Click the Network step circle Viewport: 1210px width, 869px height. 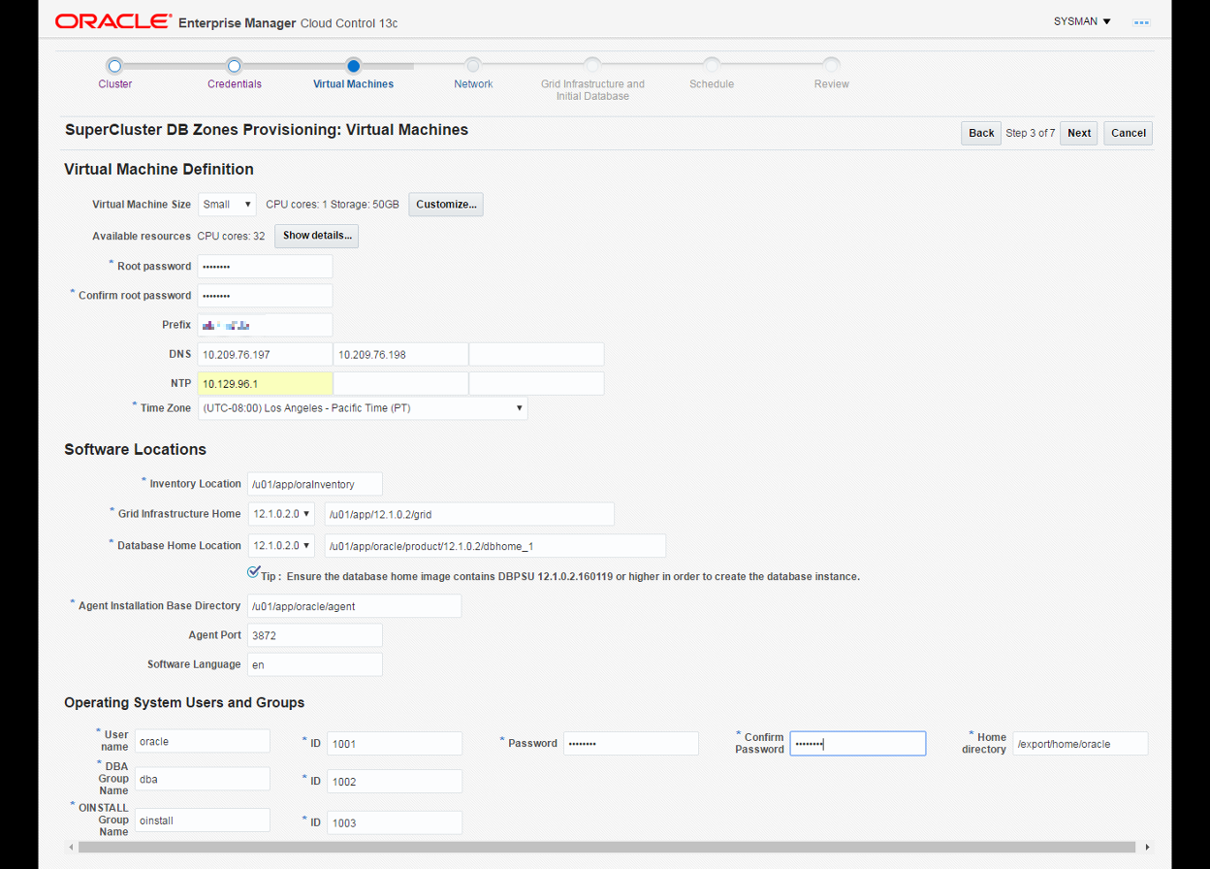tap(473, 66)
